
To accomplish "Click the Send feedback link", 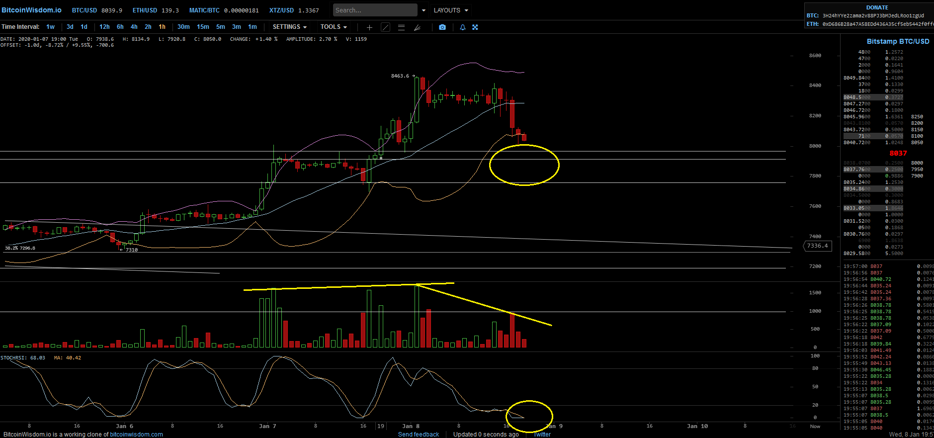I will click(419, 435).
